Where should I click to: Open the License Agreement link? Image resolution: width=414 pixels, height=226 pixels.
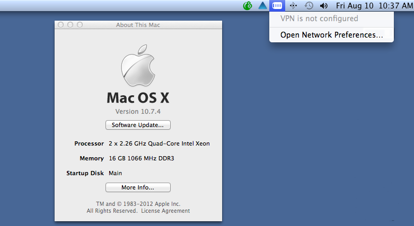(165, 211)
